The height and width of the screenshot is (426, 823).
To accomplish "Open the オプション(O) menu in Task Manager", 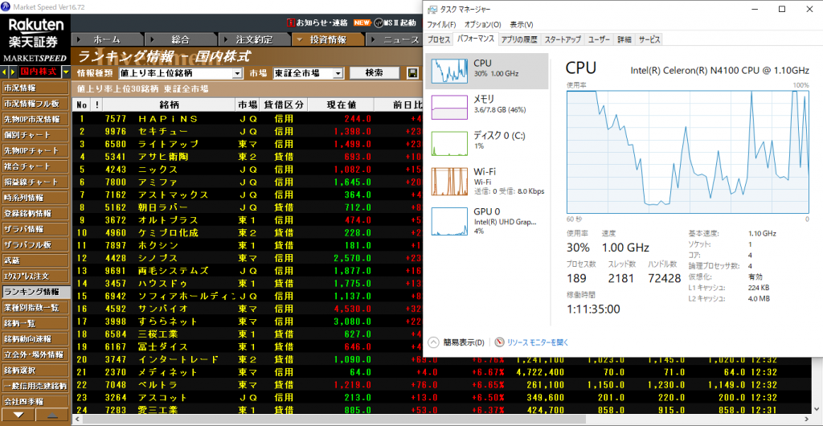I will tap(483, 25).
